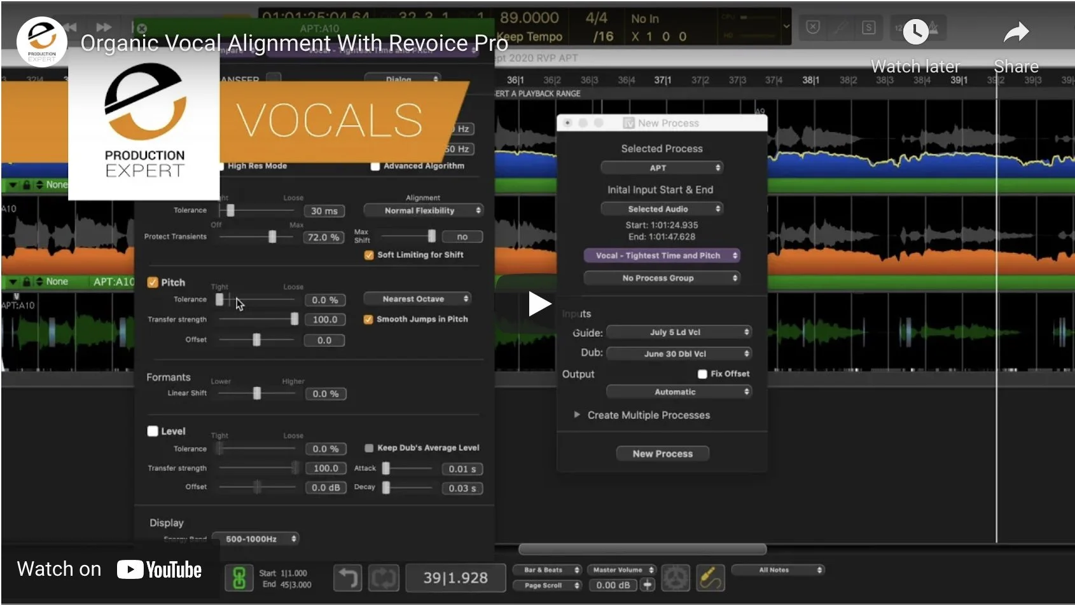
Task: Click the lock icon on APT:A10 track
Action: pyautogui.click(x=27, y=282)
